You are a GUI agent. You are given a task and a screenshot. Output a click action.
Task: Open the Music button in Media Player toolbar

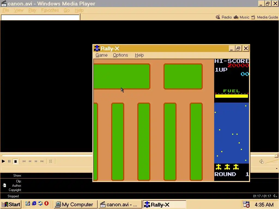coord(241,17)
